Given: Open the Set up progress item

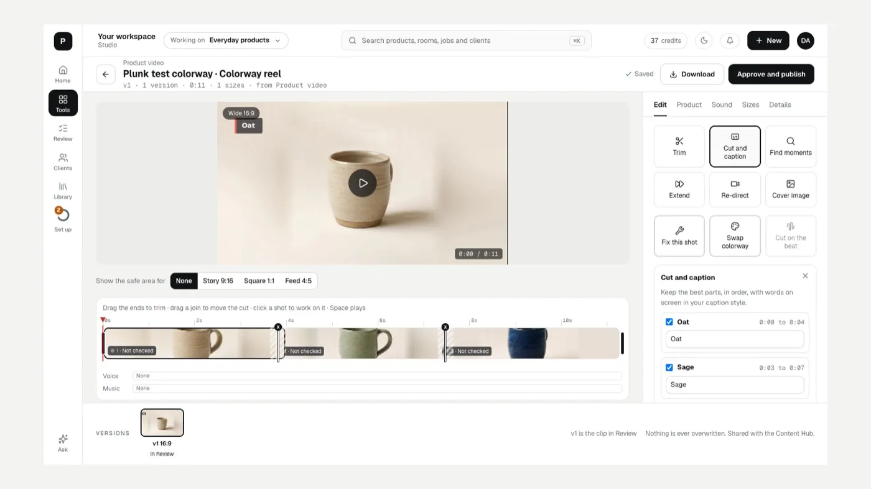Looking at the screenshot, I should (x=63, y=219).
